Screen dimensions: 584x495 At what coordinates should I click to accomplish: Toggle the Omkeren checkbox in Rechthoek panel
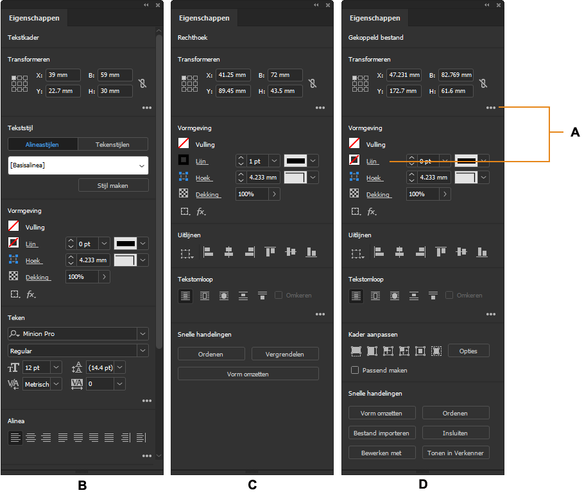(279, 295)
